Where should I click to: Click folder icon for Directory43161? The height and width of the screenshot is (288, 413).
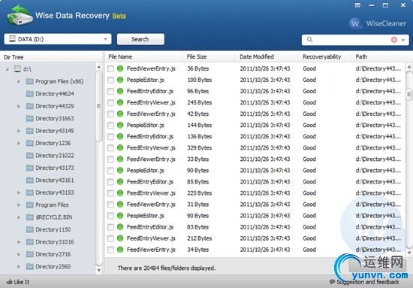click(x=30, y=180)
